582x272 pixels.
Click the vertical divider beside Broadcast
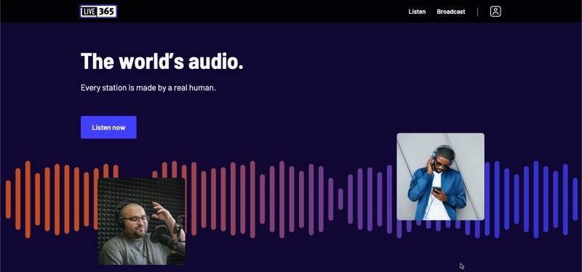click(477, 12)
